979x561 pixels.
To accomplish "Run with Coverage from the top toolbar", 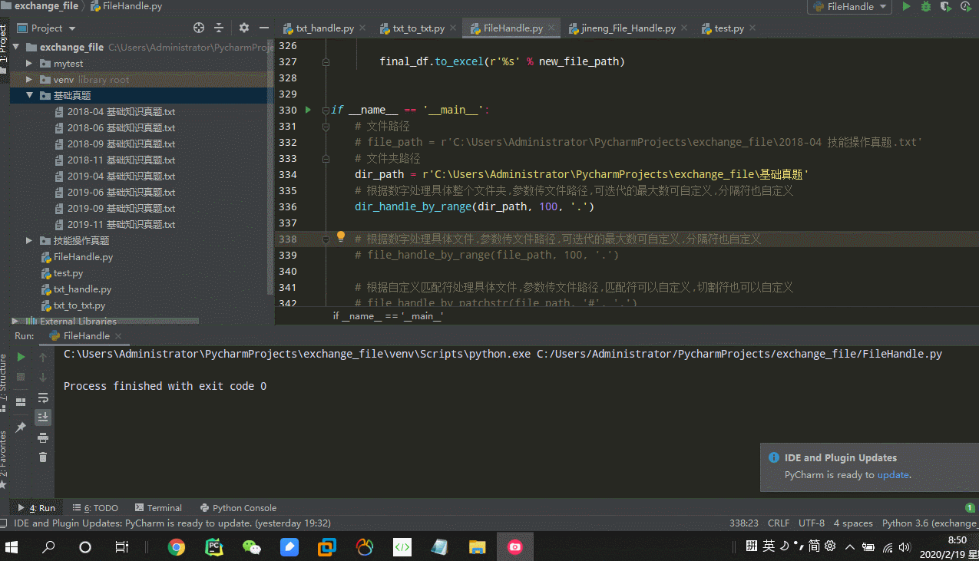I will (x=946, y=7).
